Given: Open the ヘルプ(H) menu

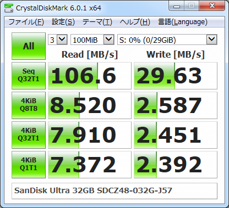Looking at the screenshot, I should coord(135,22).
